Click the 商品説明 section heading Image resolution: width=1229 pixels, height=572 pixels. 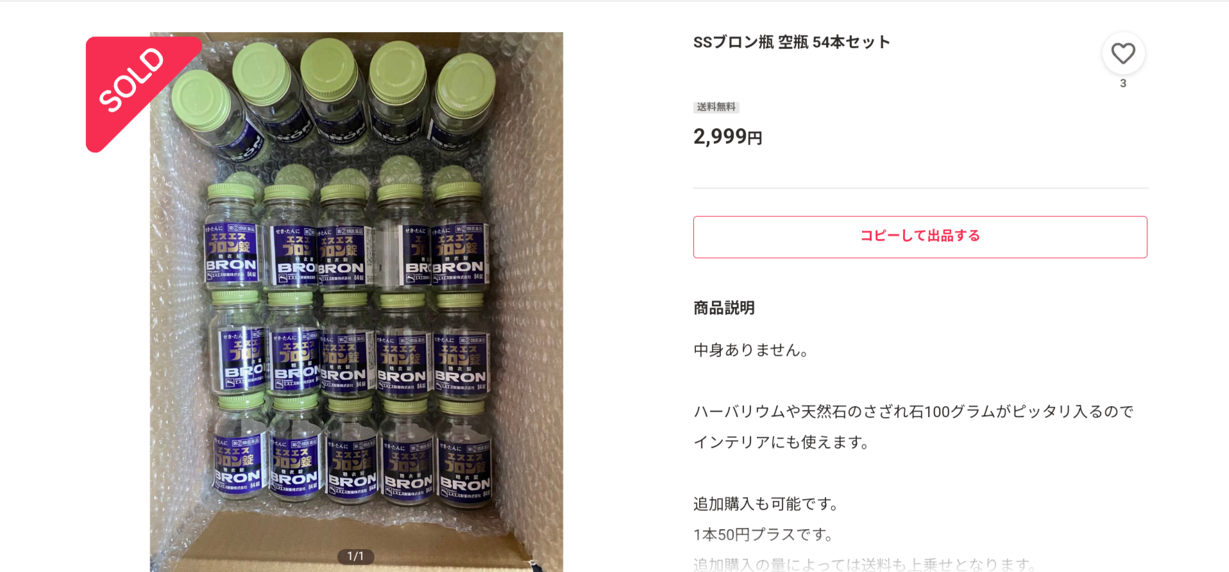[x=724, y=308]
